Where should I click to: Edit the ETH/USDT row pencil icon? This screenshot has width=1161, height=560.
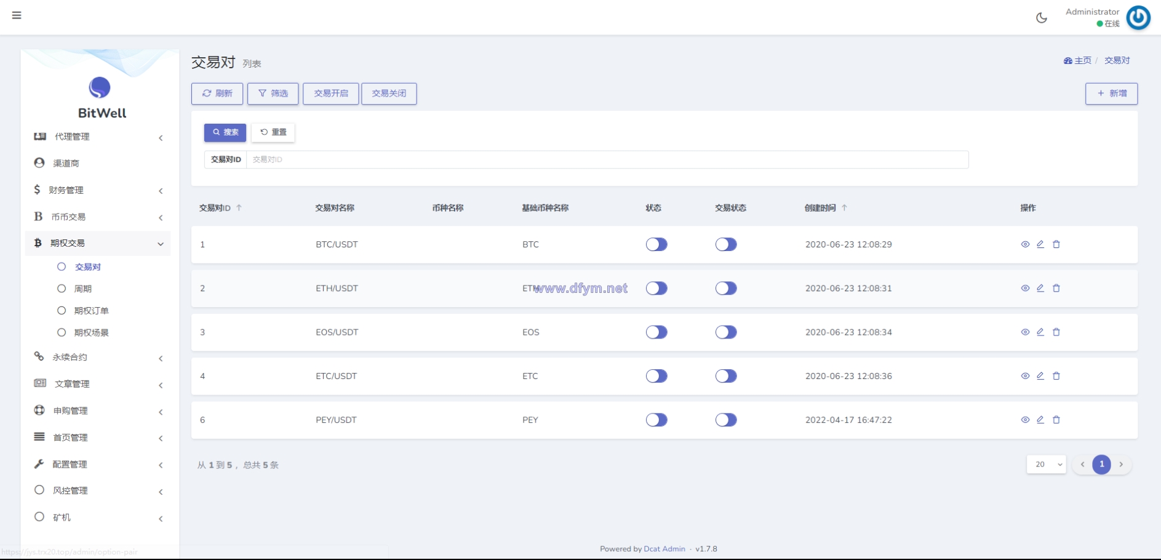pyautogui.click(x=1040, y=288)
